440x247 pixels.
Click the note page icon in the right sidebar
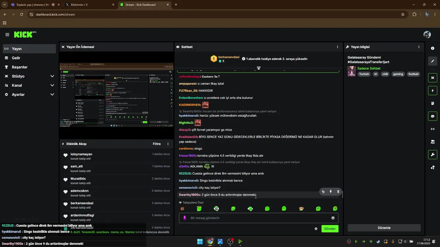click(x=432, y=103)
